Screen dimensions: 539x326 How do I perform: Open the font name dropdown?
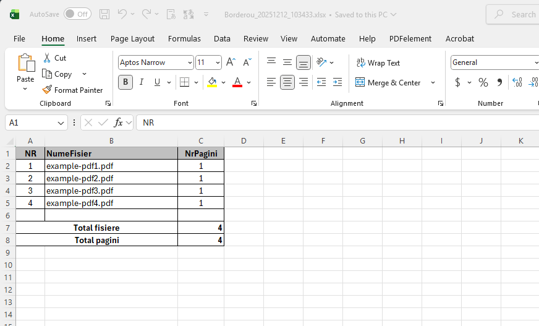tap(190, 62)
